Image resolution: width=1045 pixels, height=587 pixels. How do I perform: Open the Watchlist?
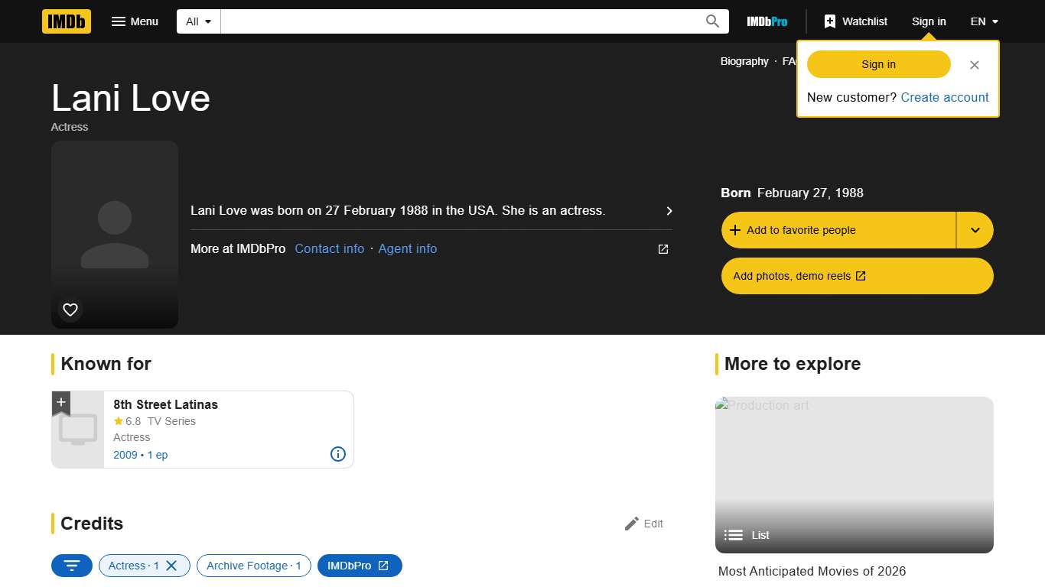click(x=855, y=21)
